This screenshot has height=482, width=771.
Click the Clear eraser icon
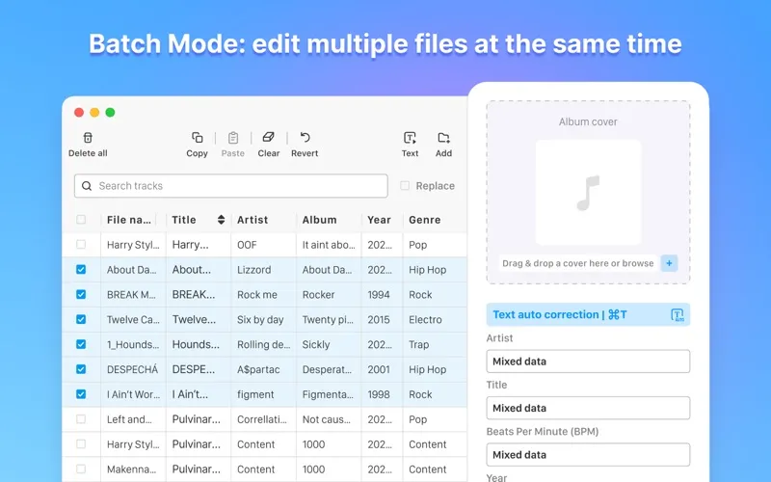269,137
